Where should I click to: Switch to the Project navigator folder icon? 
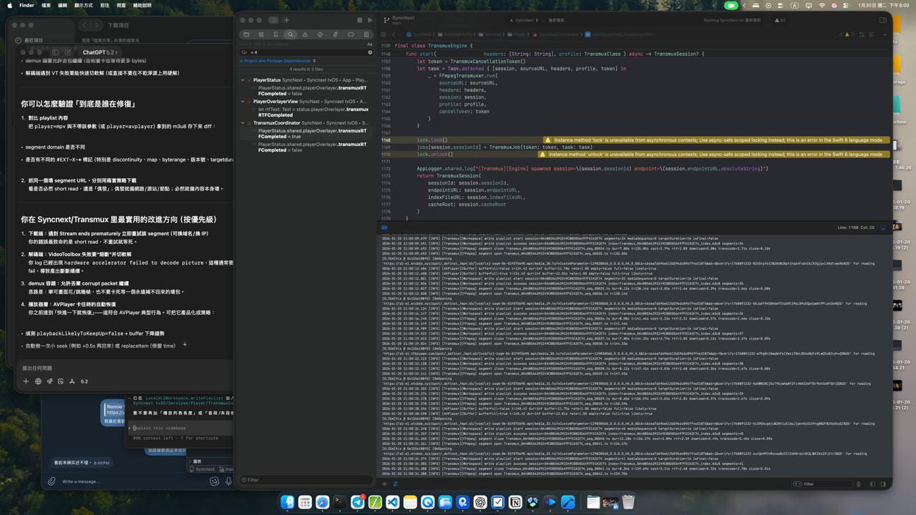246,34
